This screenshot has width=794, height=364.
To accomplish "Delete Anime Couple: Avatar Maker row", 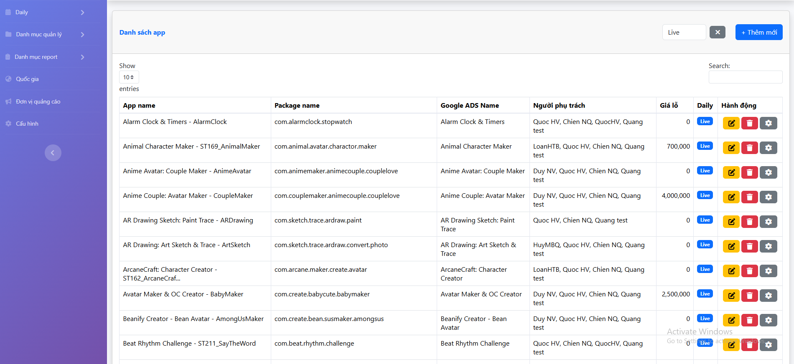I will pos(749,197).
